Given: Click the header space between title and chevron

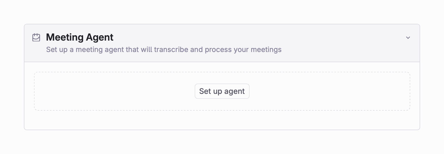Looking at the screenshot, I should tap(259, 37).
